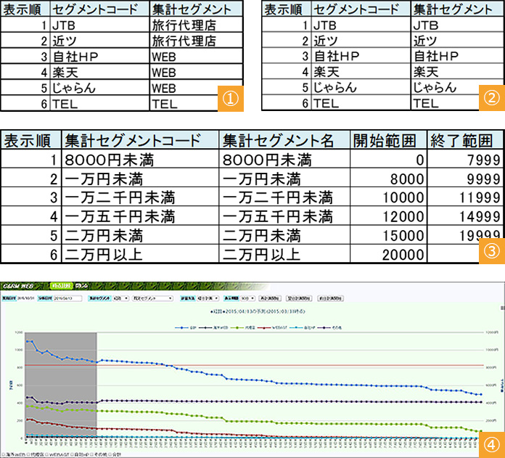Toggle the その他 checkbox under the chart

point(92,454)
